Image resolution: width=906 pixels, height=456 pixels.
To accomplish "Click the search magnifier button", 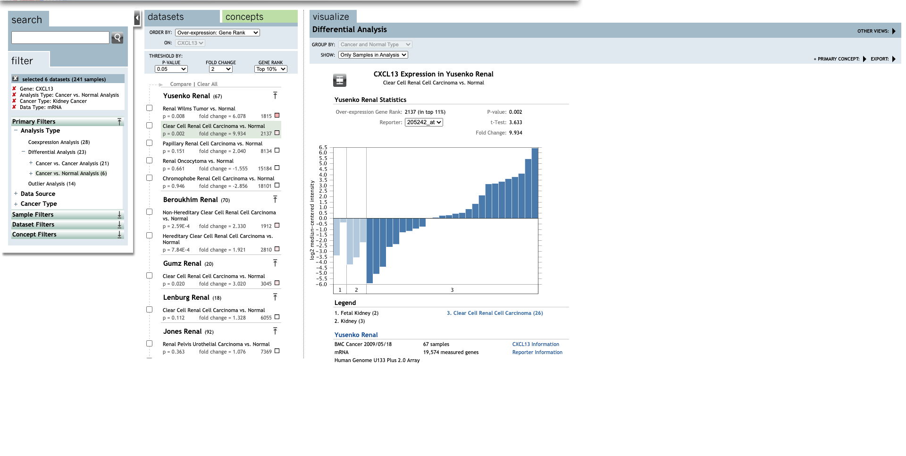I will [117, 38].
